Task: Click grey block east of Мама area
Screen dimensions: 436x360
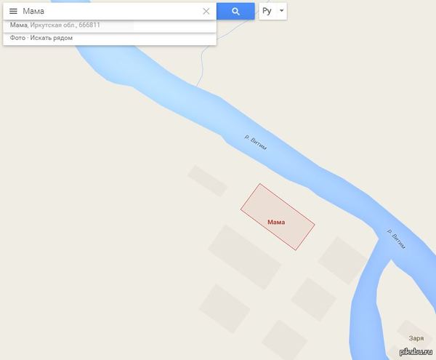Action: 342,260
